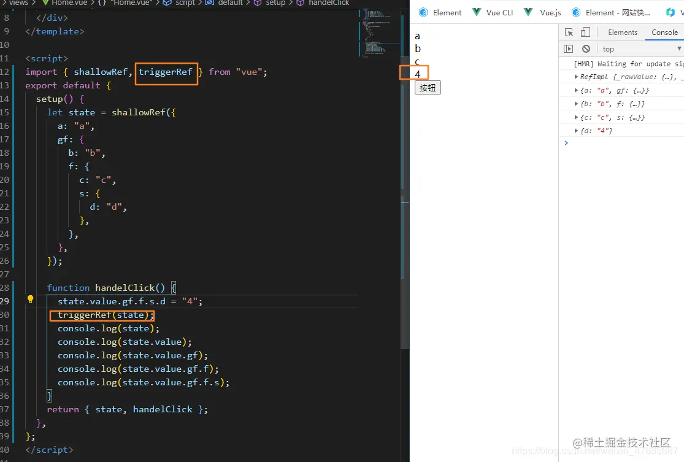
Task: Click the HMR Waiting for update message
Action: (628, 64)
